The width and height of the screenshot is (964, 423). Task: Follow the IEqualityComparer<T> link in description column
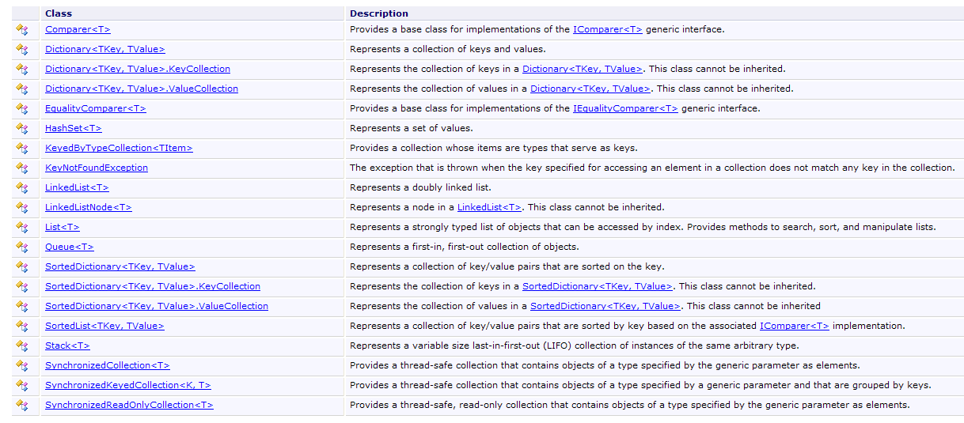tap(625, 108)
